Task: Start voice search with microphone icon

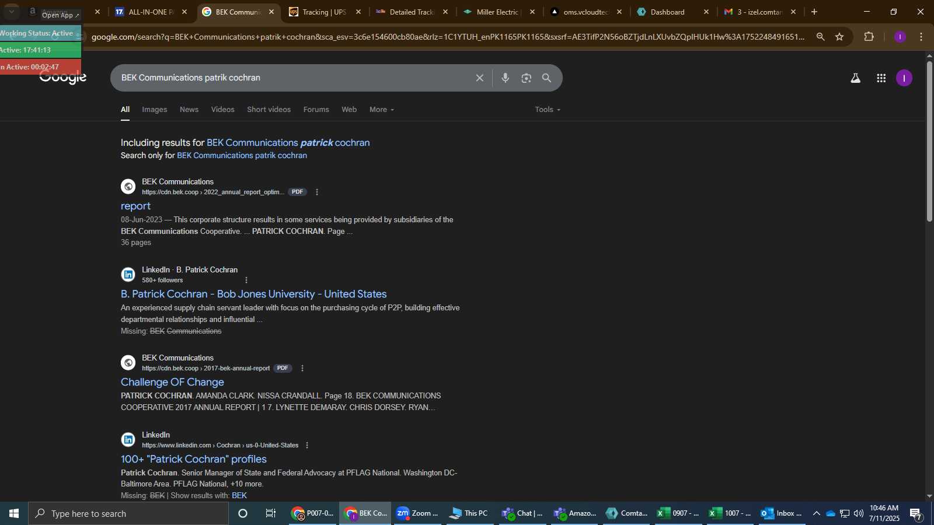Action: click(506, 78)
